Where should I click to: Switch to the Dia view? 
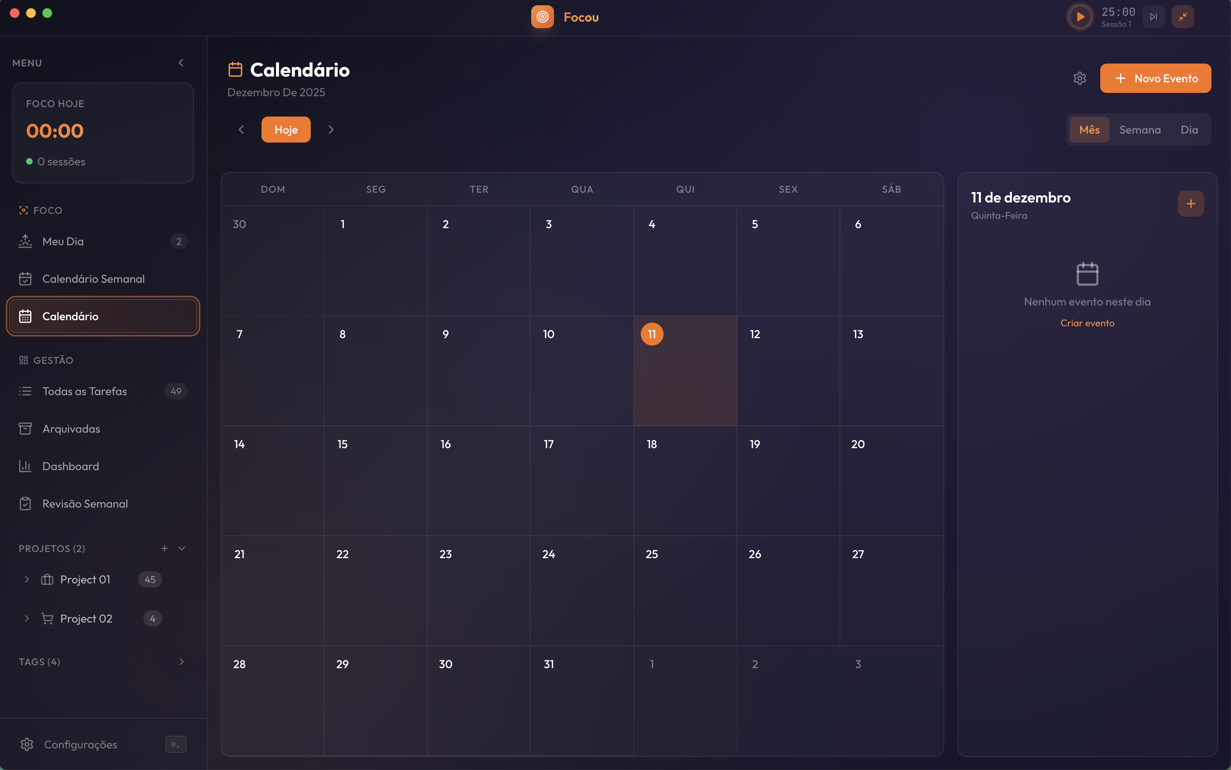tap(1189, 130)
